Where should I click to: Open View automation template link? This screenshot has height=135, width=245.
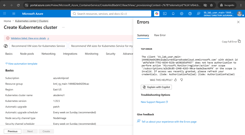(x=21, y=64)
